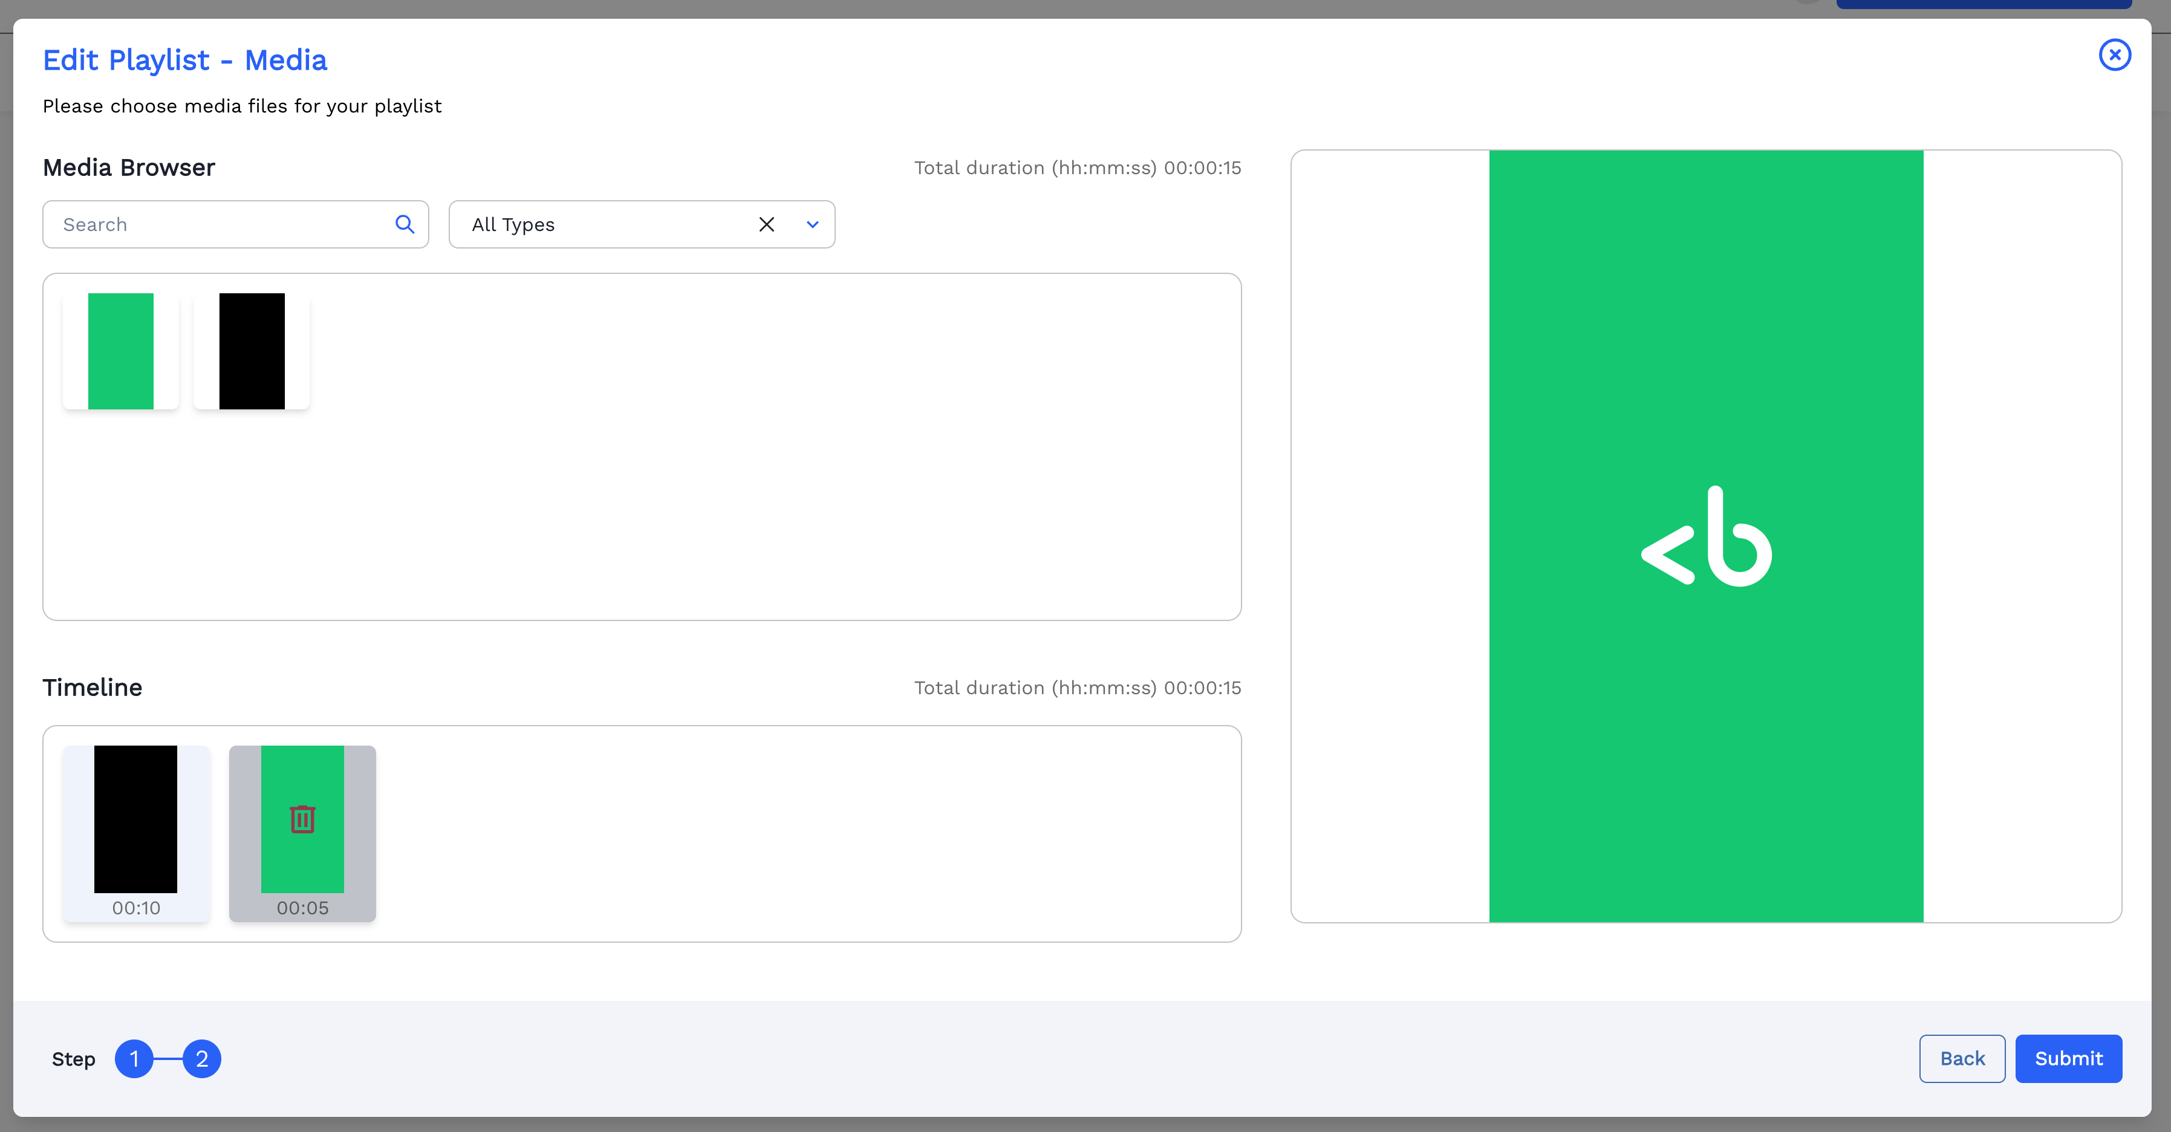The height and width of the screenshot is (1132, 2171).
Task: Click the search magnifier icon
Action: click(405, 224)
